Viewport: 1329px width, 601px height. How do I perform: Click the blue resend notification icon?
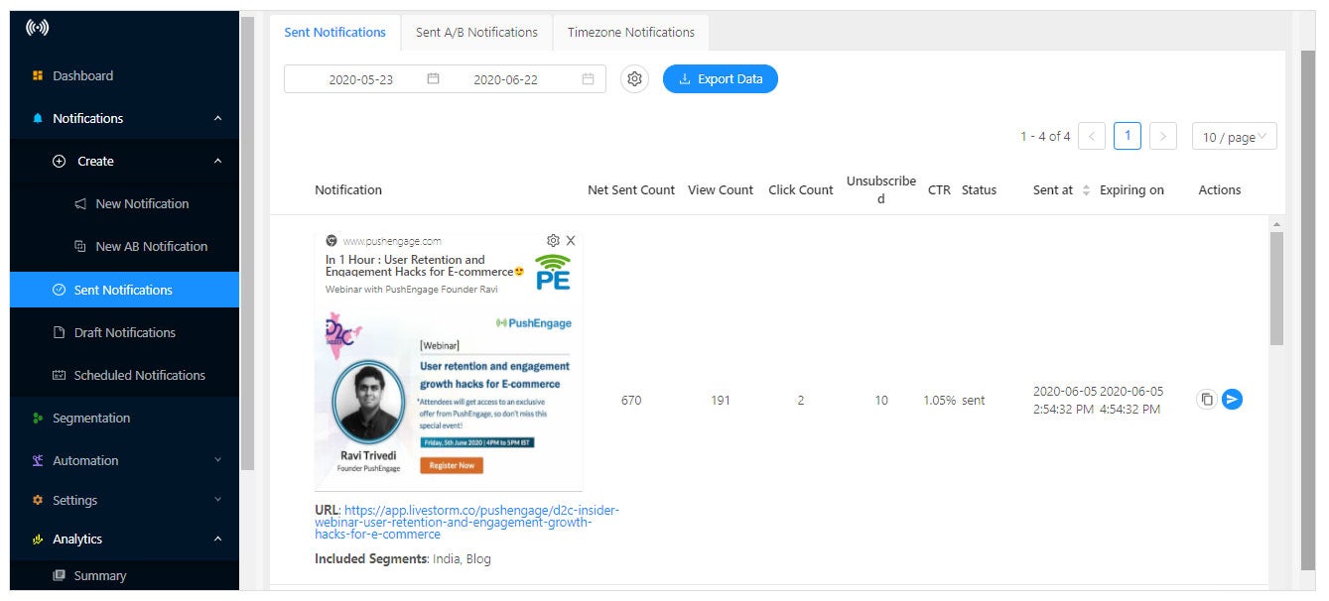coord(1232,399)
